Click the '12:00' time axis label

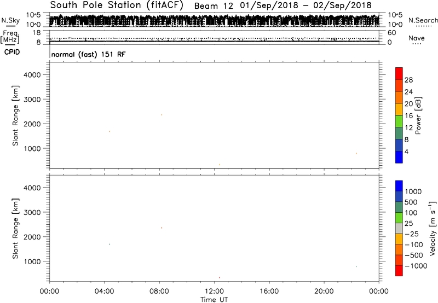pos(214,292)
